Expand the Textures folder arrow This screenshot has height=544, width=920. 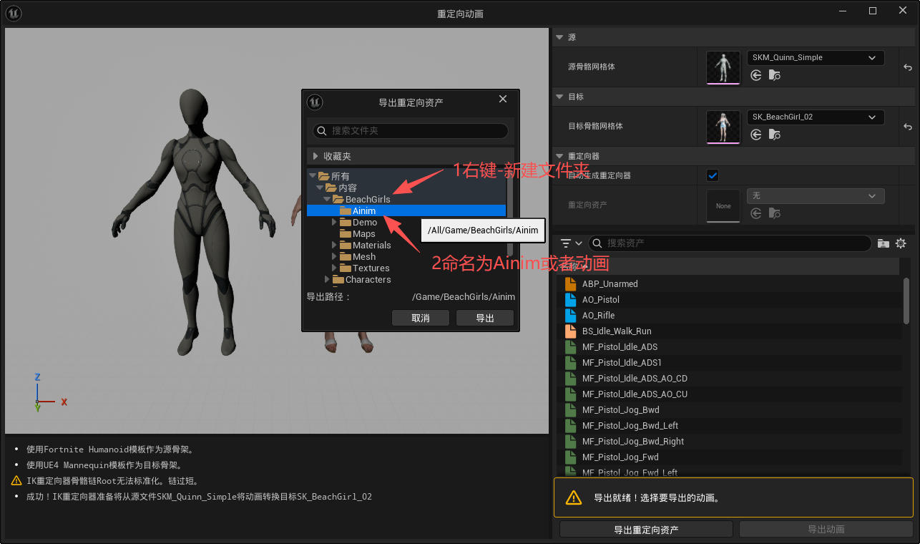pyautogui.click(x=334, y=268)
